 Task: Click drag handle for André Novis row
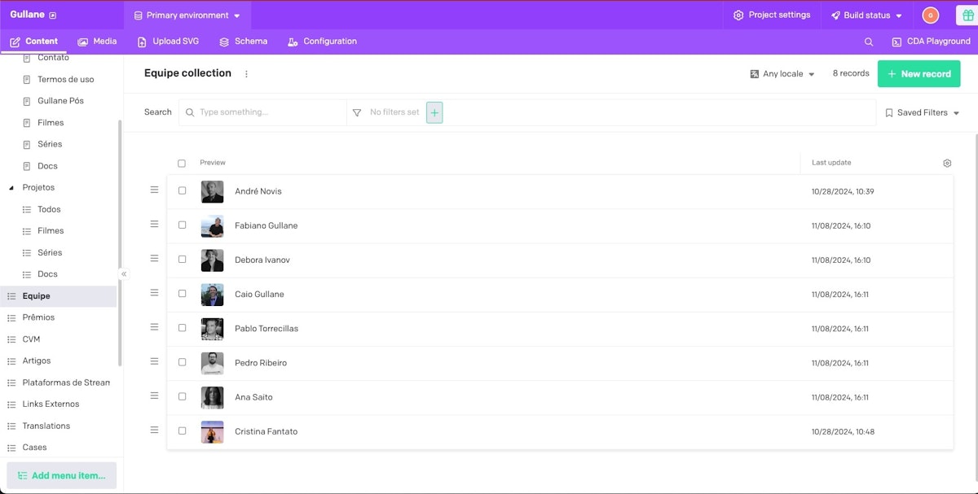click(x=154, y=190)
